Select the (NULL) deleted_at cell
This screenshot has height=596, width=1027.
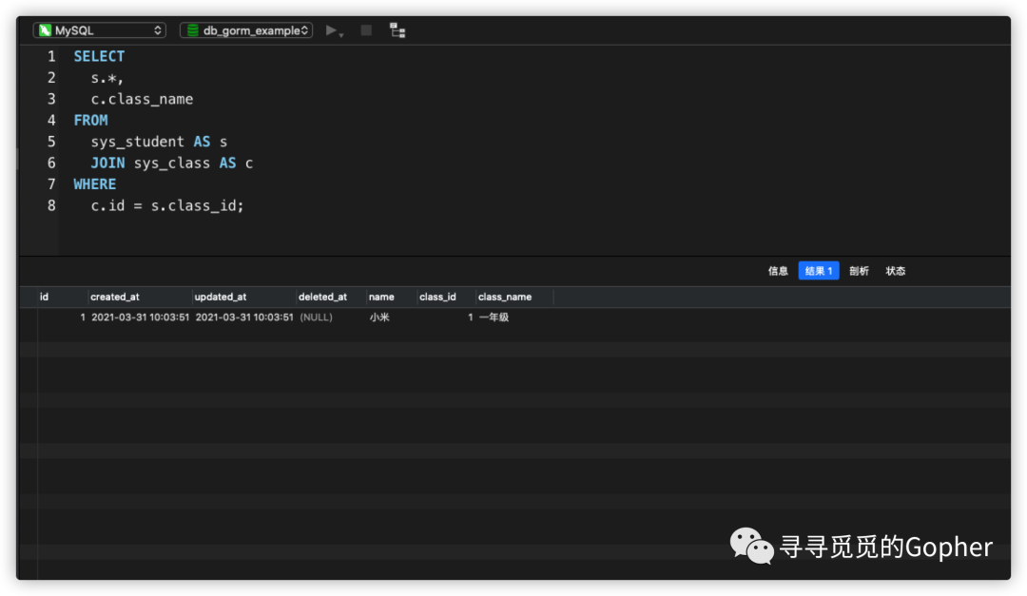coord(317,317)
